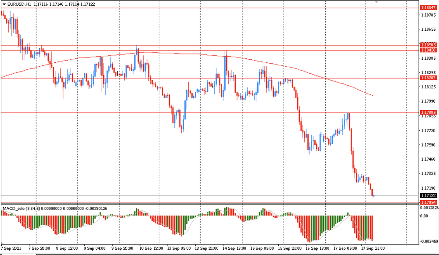Viewport: 439px width, 255px height.
Task: Open the chart dropdown arrow beside EURUSD,H1
Action: [4, 4]
